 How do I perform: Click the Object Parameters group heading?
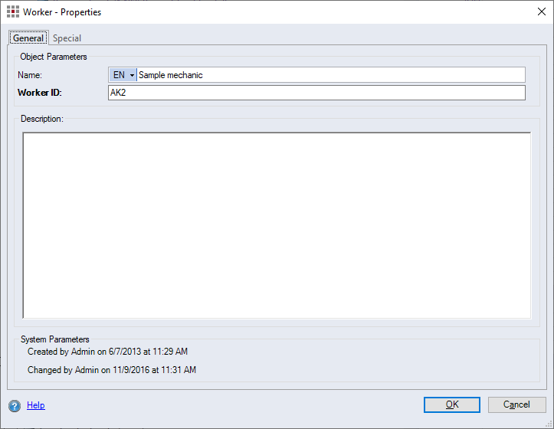coord(54,57)
